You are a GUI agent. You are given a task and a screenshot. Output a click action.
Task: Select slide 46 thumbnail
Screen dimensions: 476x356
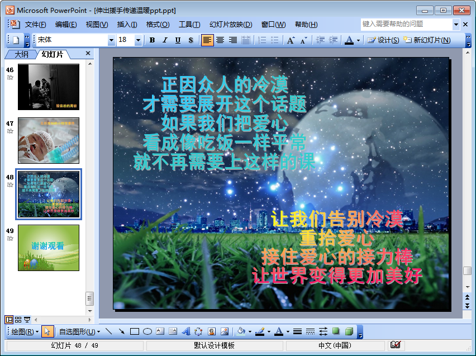pyautogui.click(x=49, y=87)
